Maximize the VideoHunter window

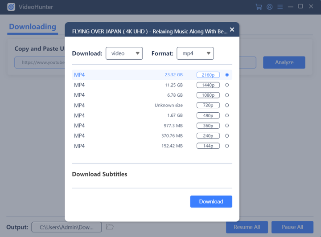point(300,6)
